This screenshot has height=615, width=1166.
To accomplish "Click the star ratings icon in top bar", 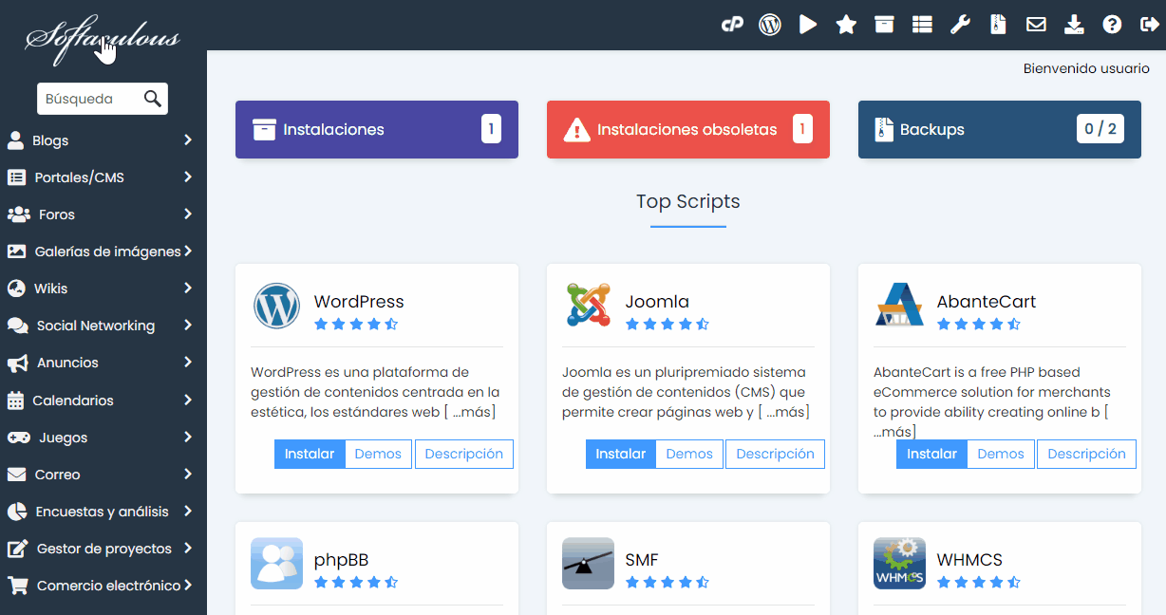I will (846, 25).
